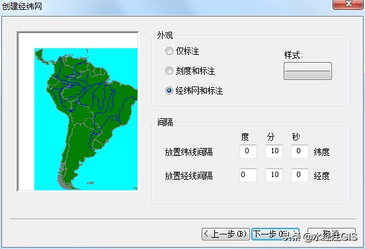Close the 创建经纬网 dialog window
Viewport: 365px width, 249px height.
click(x=348, y=4)
